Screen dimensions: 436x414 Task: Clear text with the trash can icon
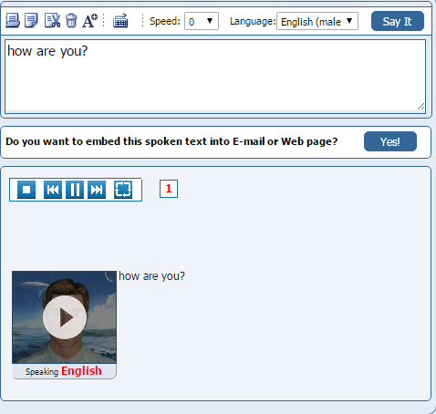click(x=71, y=21)
